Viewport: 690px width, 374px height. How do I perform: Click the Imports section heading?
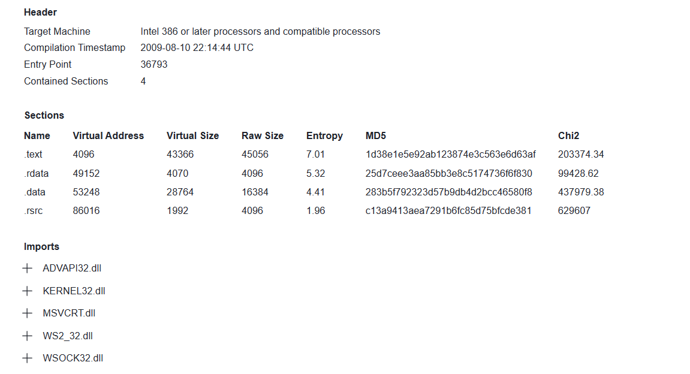(x=41, y=247)
